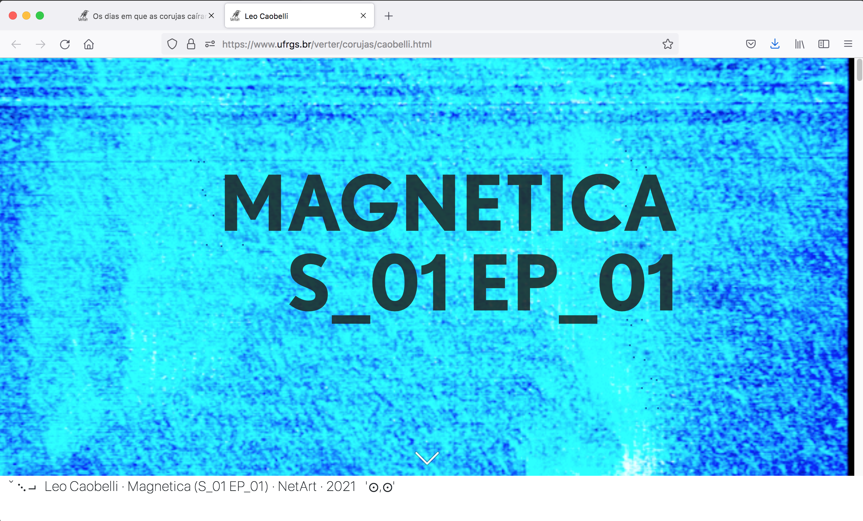Screen dimensions: 863x521
Task: Click the white down chevron on artwork
Action: [426, 458]
